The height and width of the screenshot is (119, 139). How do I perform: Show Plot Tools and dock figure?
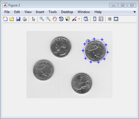[x=116, y=19]
